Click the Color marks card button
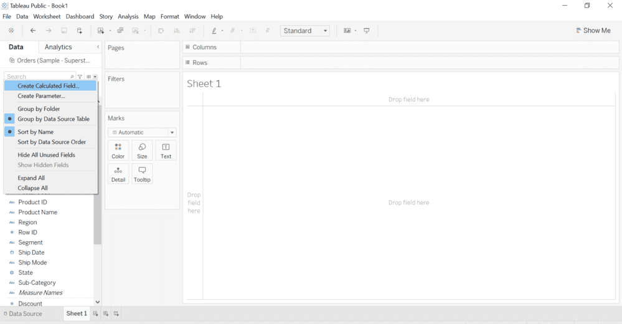This screenshot has height=324, width=622. pos(118,151)
